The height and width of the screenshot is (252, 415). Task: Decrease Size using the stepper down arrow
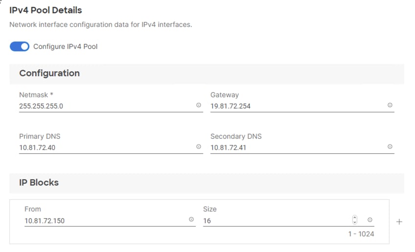point(355,222)
